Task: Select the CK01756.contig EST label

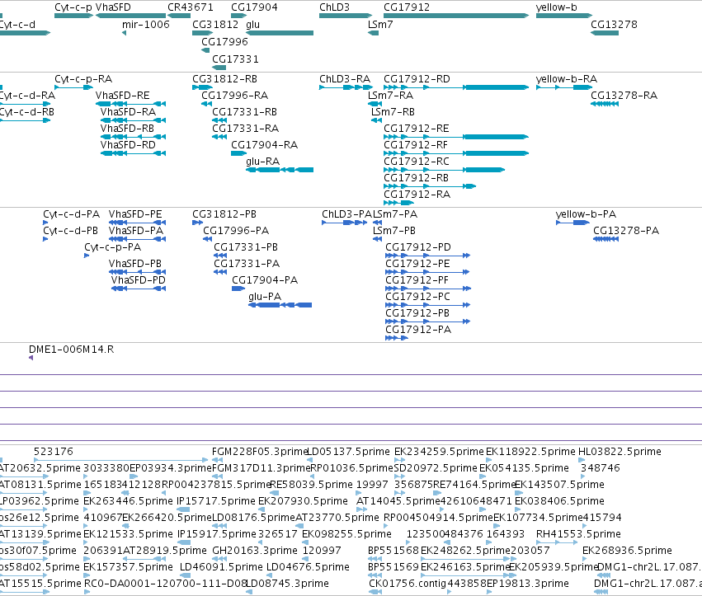Action: pyautogui.click(x=408, y=584)
